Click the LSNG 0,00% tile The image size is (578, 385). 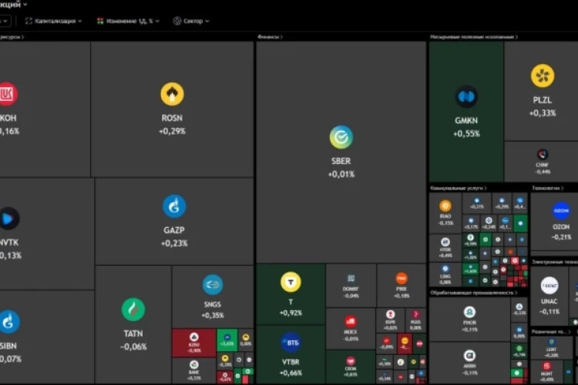[x=445, y=274]
